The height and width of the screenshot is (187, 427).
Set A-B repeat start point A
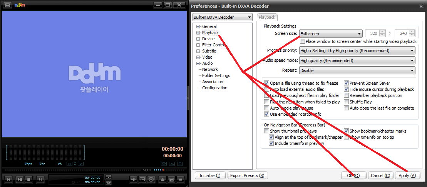[x=69, y=164]
